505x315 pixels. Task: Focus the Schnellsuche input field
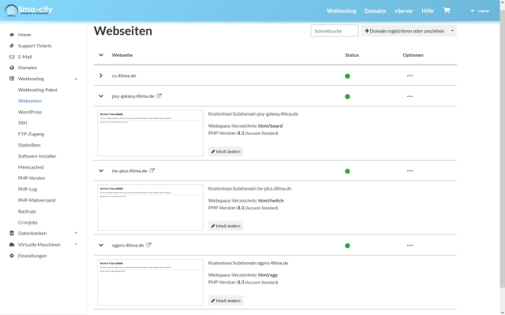click(335, 31)
